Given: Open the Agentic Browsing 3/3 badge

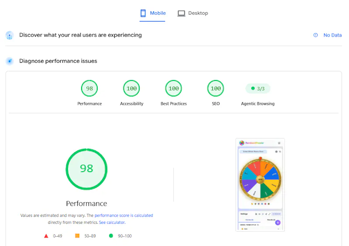Looking at the screenshot, I should click(x=258, y=89).
